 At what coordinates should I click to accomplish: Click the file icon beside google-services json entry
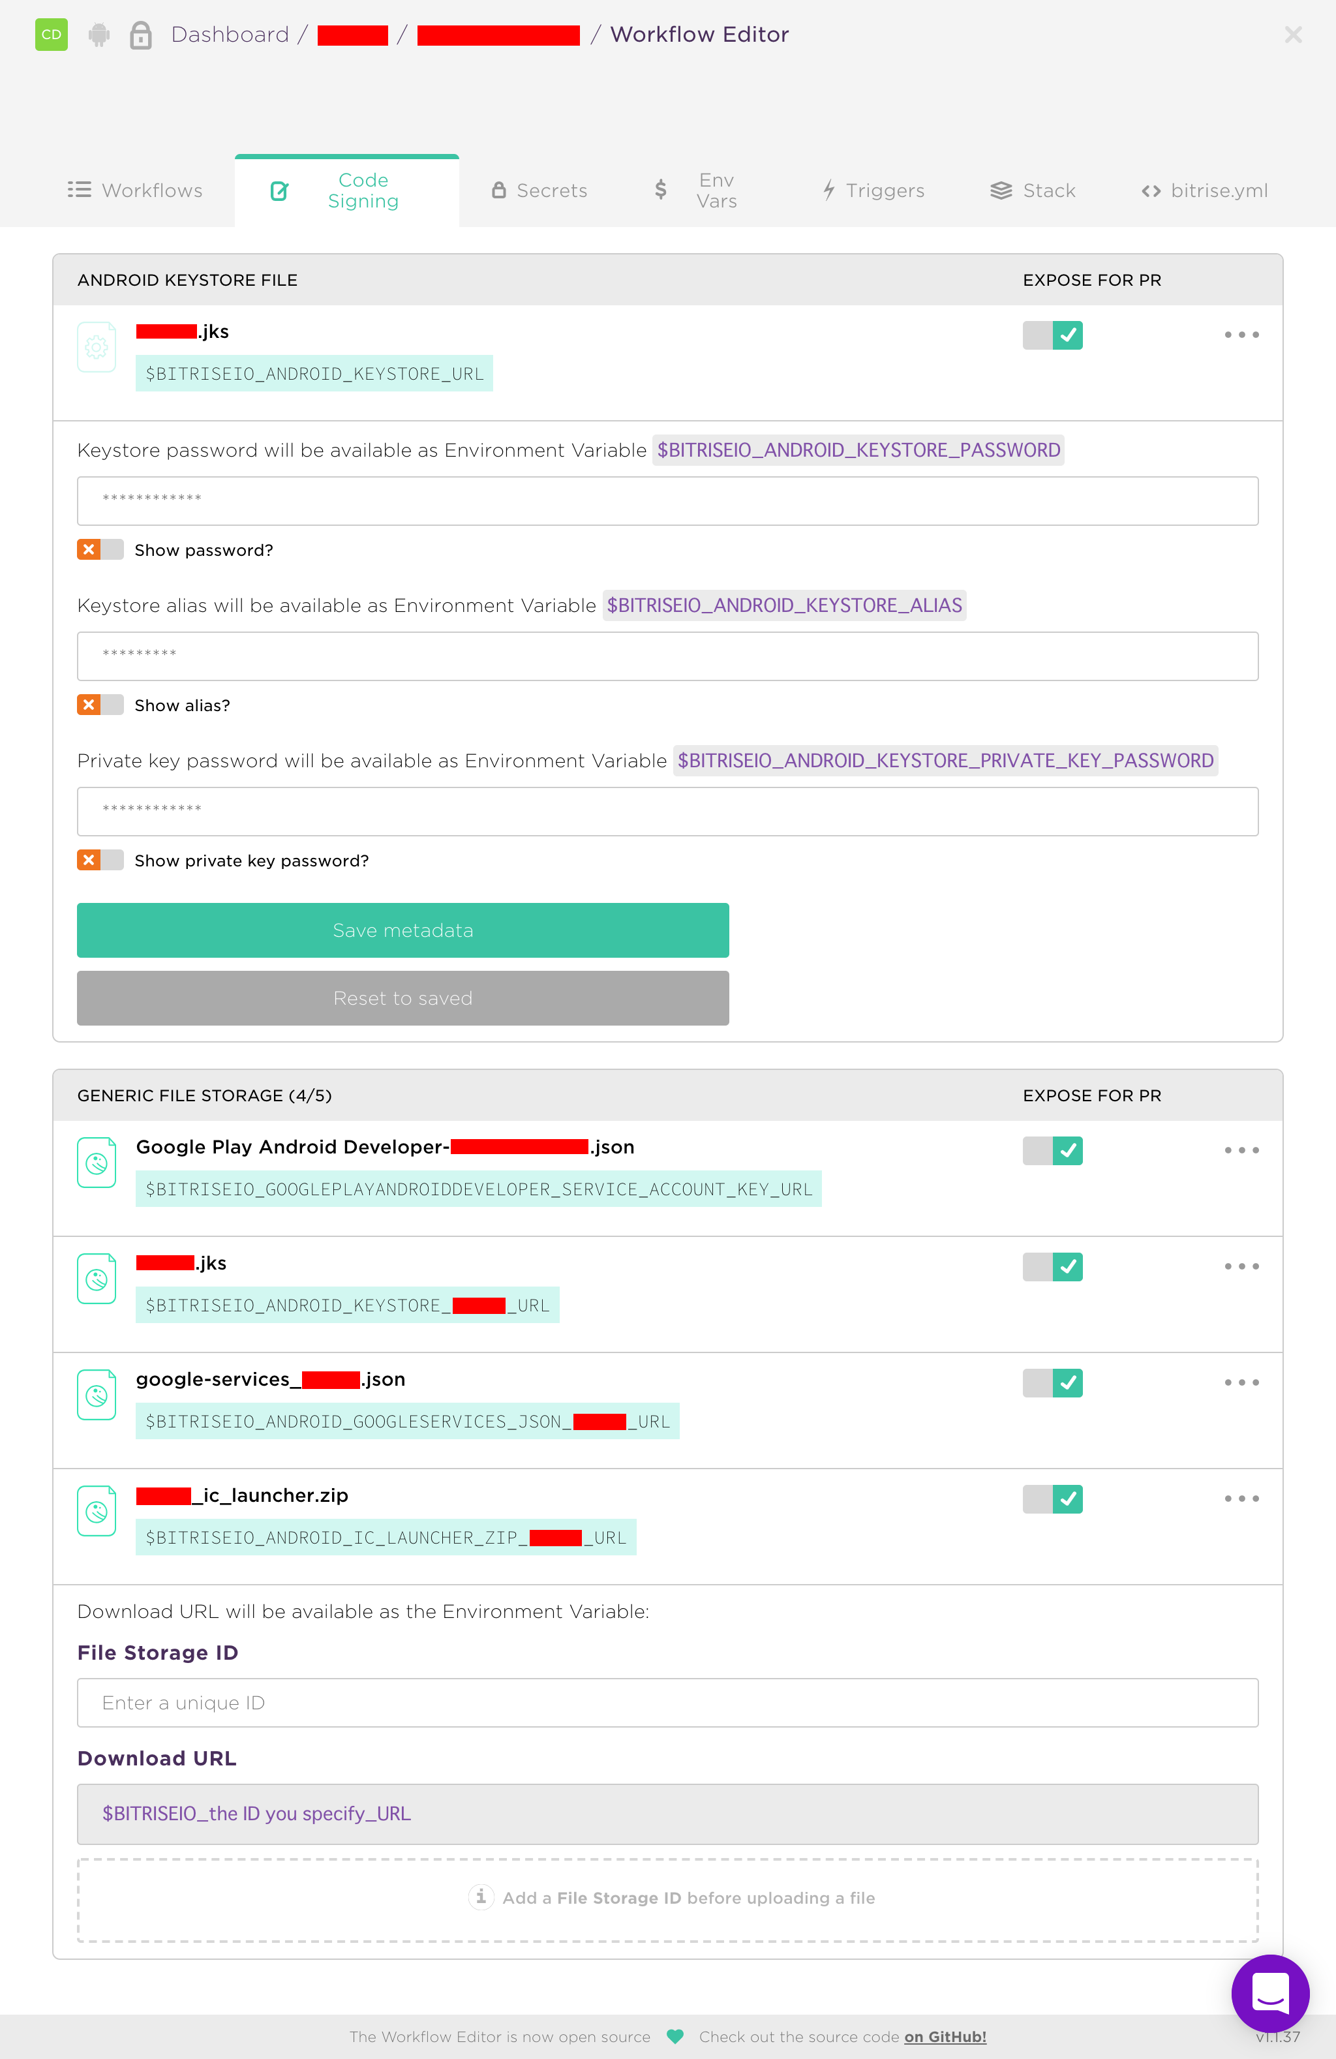96,1395
